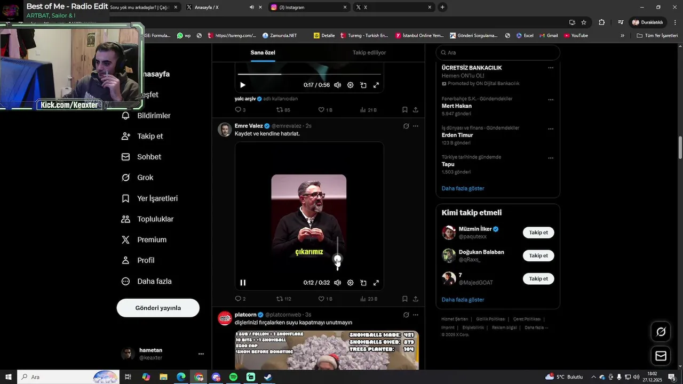
Task: Follow Müzmin İlker
Action: pyautogui.click(x=538, y=233)
